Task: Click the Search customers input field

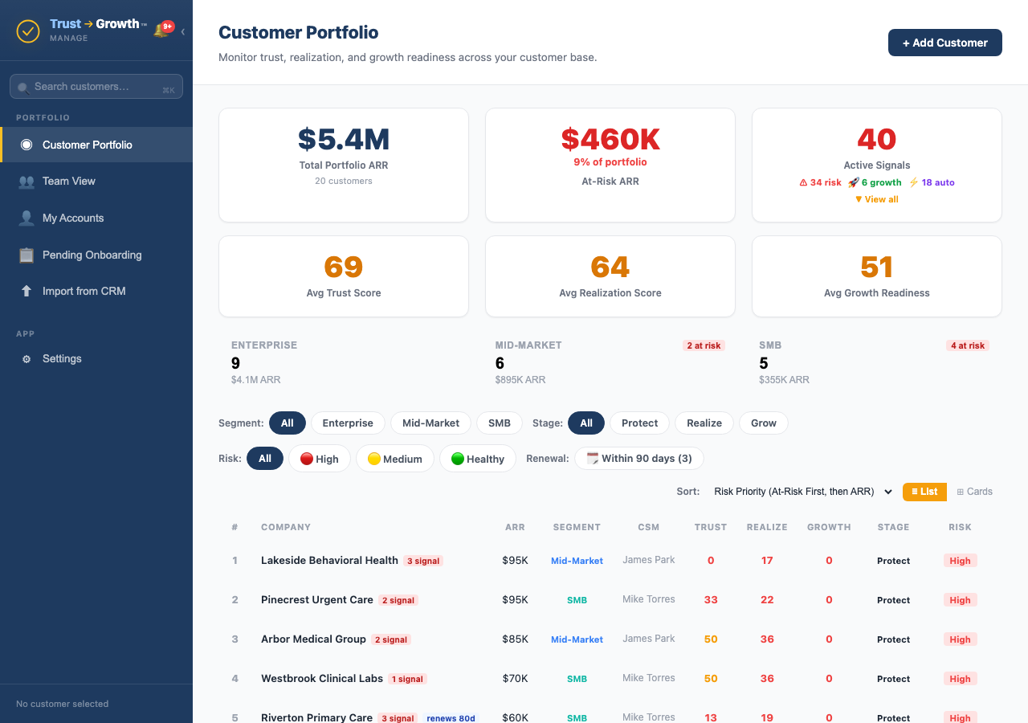Action: (96, 86)
